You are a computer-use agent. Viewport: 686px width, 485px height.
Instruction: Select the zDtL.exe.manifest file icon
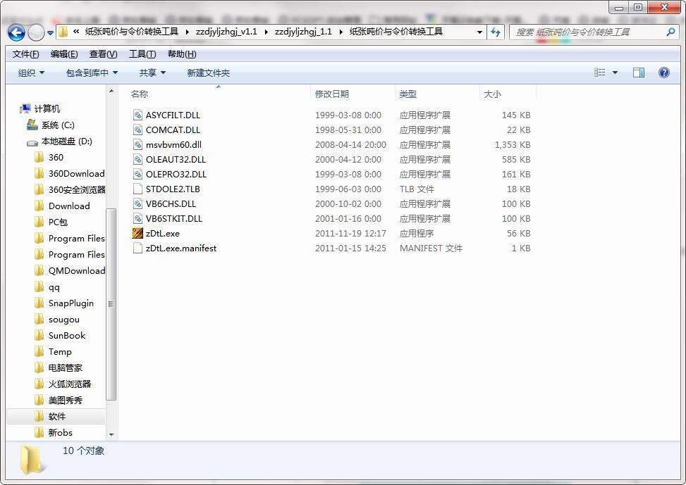click(x=137, y=248)
